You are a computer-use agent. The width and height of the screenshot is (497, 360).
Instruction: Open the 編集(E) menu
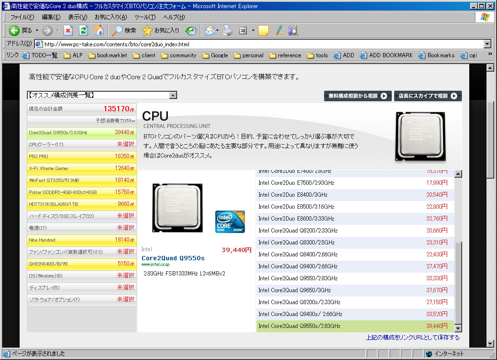51,17
